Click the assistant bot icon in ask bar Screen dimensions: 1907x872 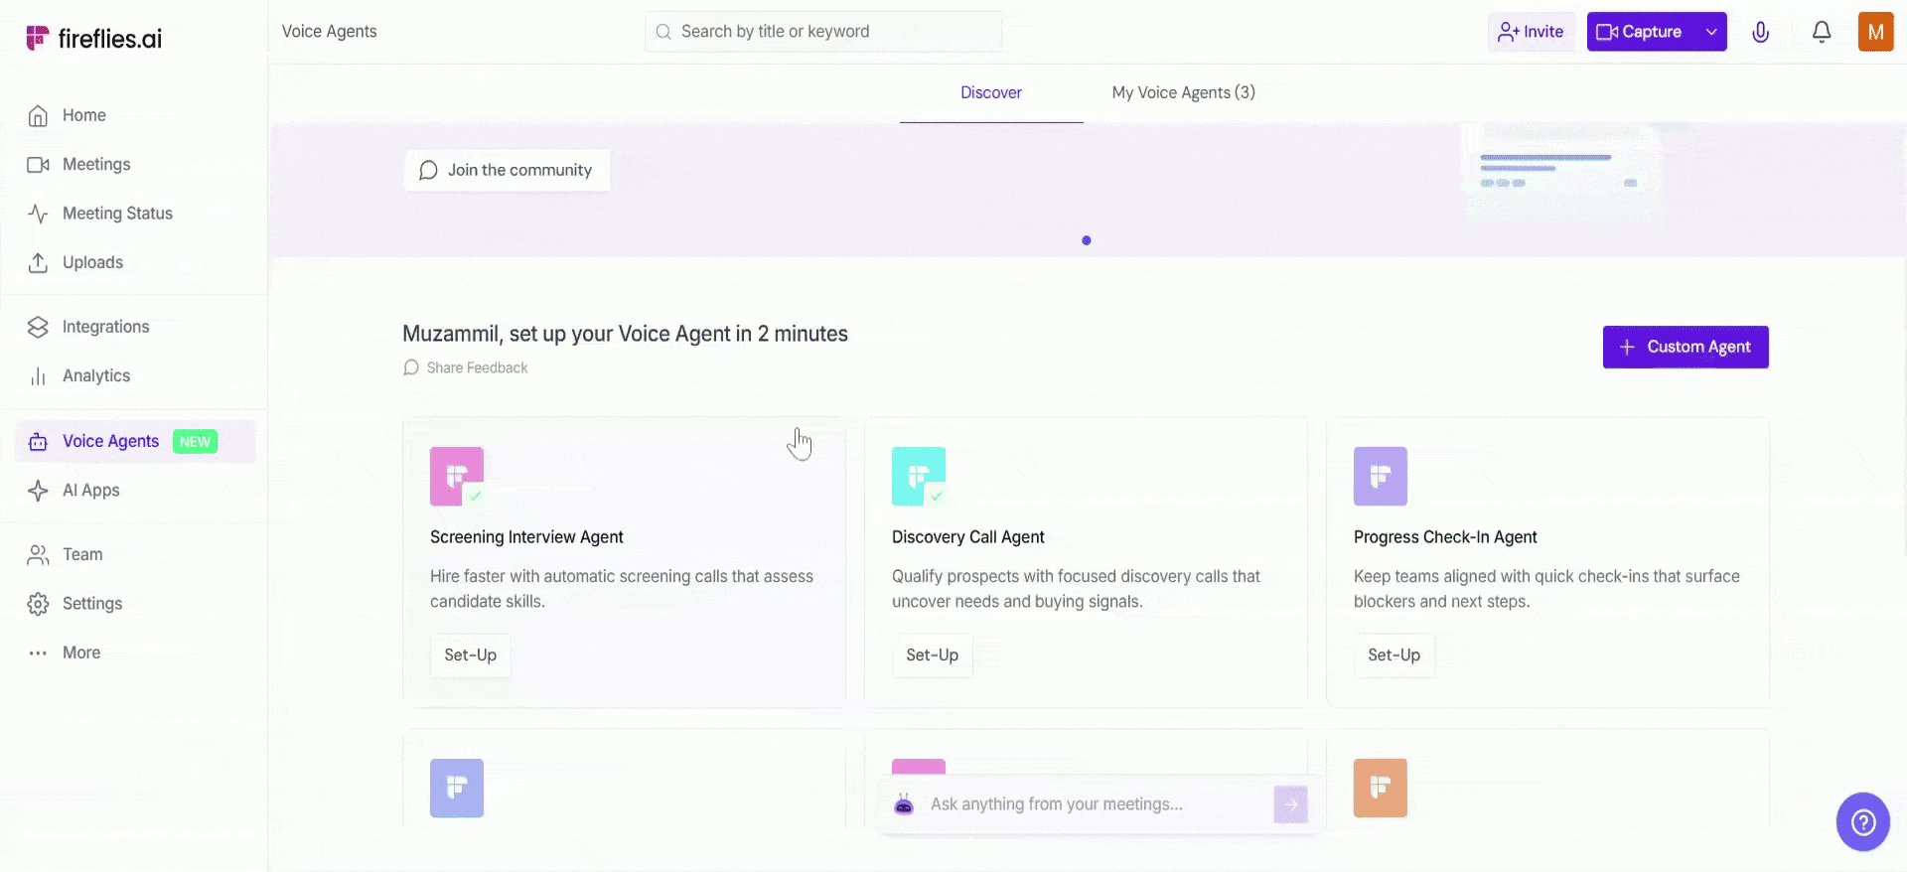click(904, 804)
